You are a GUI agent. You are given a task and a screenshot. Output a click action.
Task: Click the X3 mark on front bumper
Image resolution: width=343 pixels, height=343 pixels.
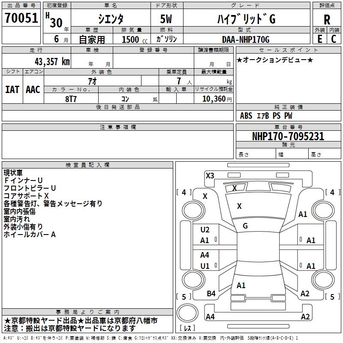point(210,176)
